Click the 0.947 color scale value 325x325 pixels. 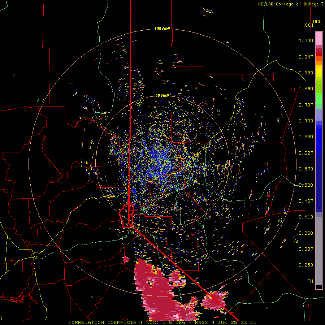(x=306, y=57)
